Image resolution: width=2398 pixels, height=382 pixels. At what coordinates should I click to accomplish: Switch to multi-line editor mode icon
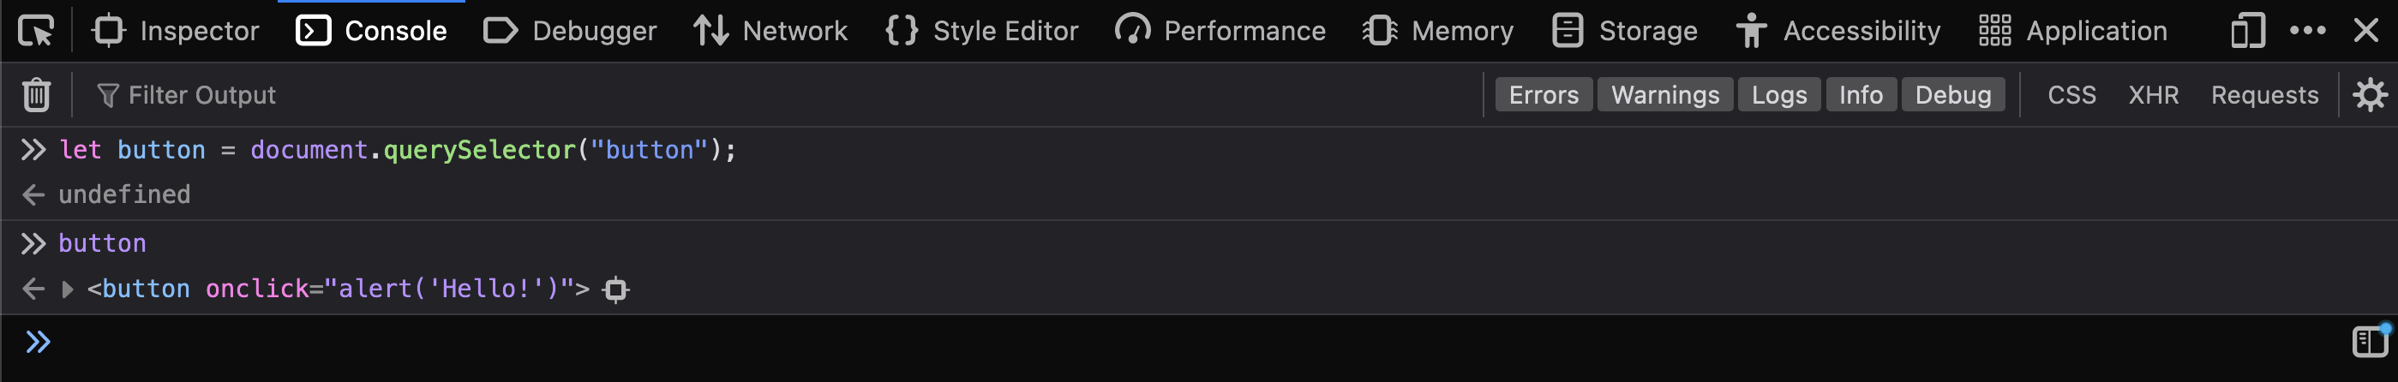point(2370,341)
